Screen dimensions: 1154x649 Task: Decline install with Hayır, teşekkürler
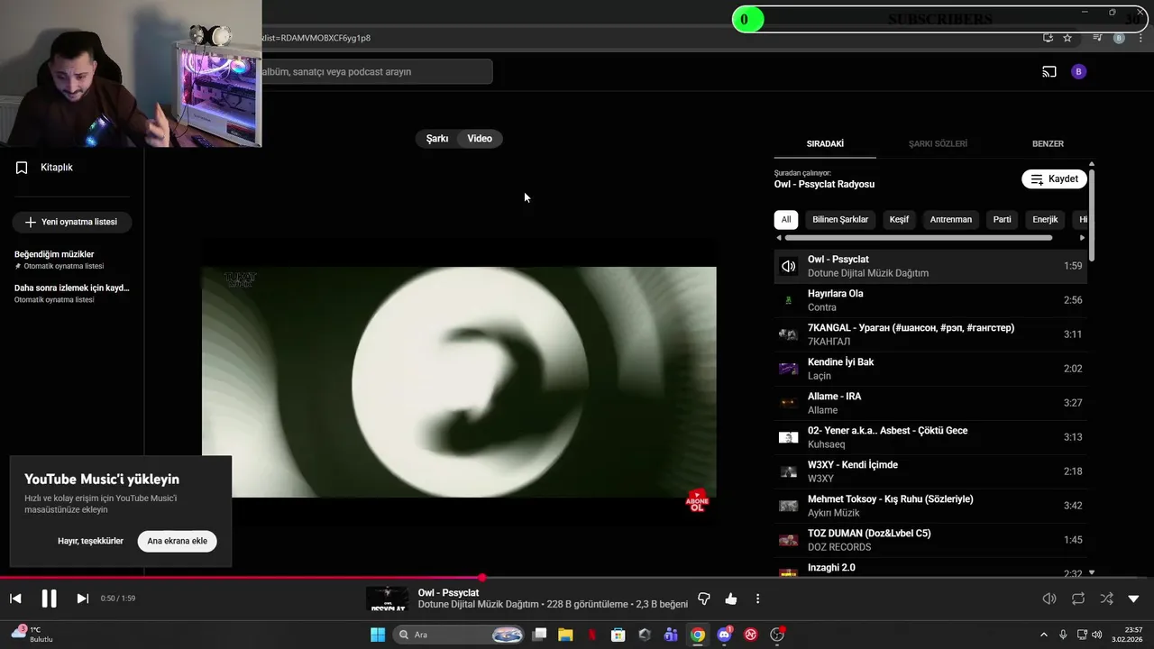(x=90, y=541)
